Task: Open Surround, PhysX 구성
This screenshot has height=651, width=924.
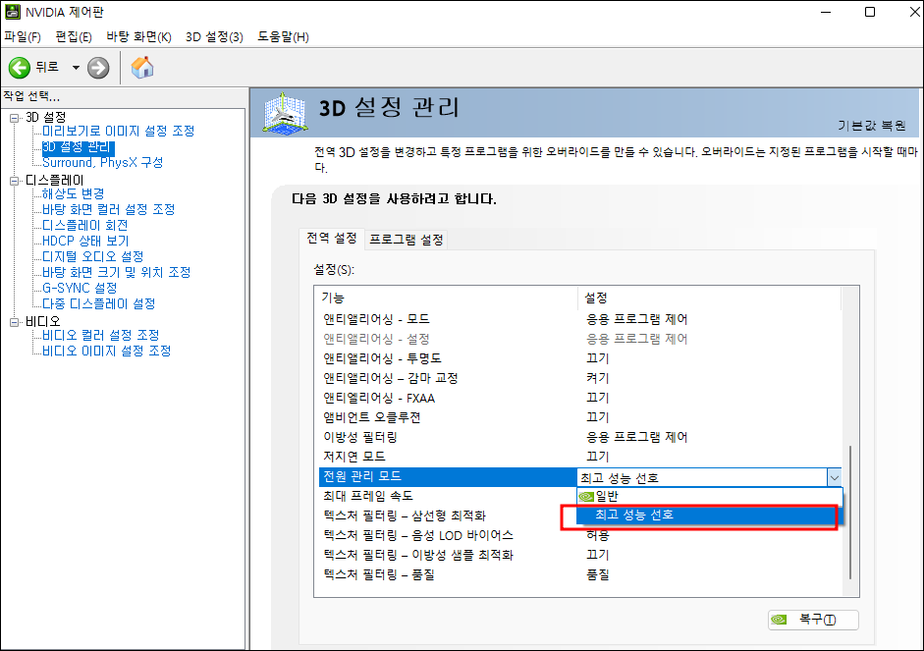Action: (102, 163)
